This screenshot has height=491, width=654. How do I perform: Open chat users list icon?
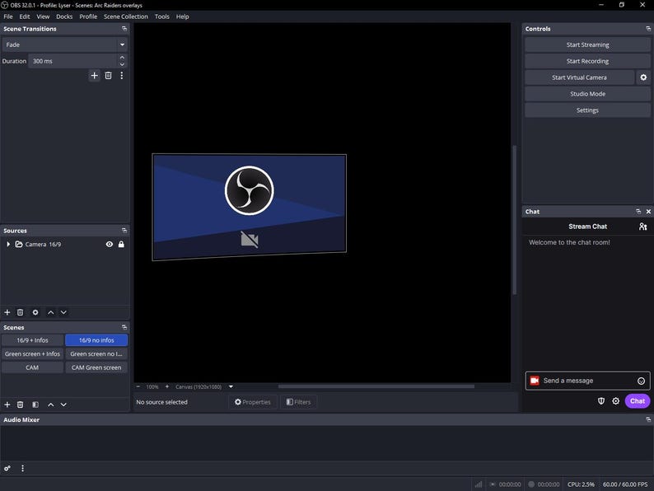coord(642,227)
